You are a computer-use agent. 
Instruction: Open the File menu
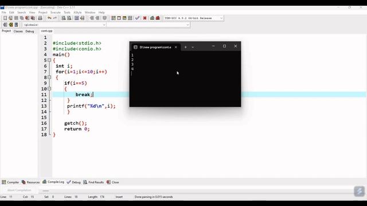(x=4, y=13)
